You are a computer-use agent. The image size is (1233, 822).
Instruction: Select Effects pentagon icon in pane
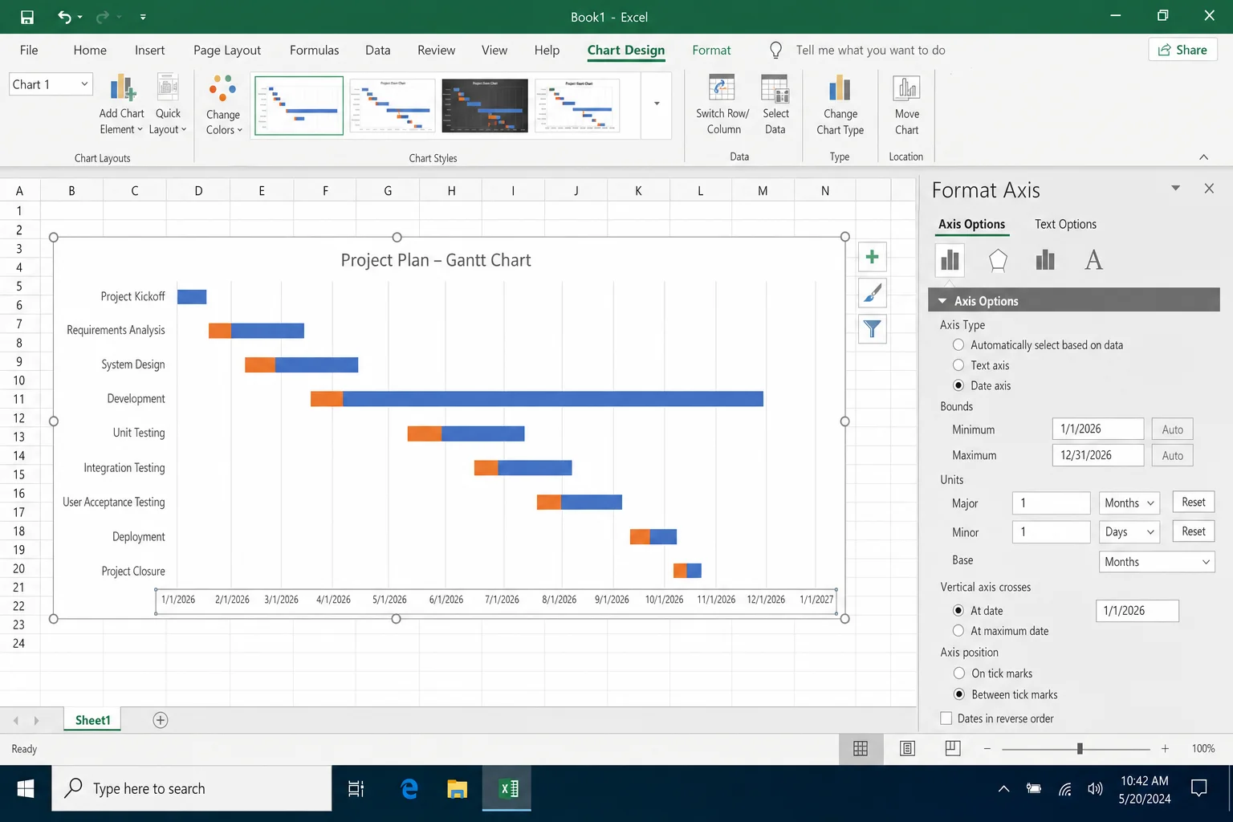[x=998, y=259]
